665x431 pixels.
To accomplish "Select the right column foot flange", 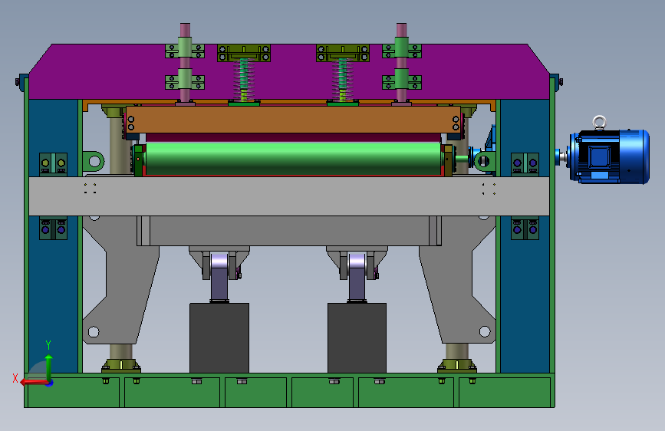I will pos(457,366).
